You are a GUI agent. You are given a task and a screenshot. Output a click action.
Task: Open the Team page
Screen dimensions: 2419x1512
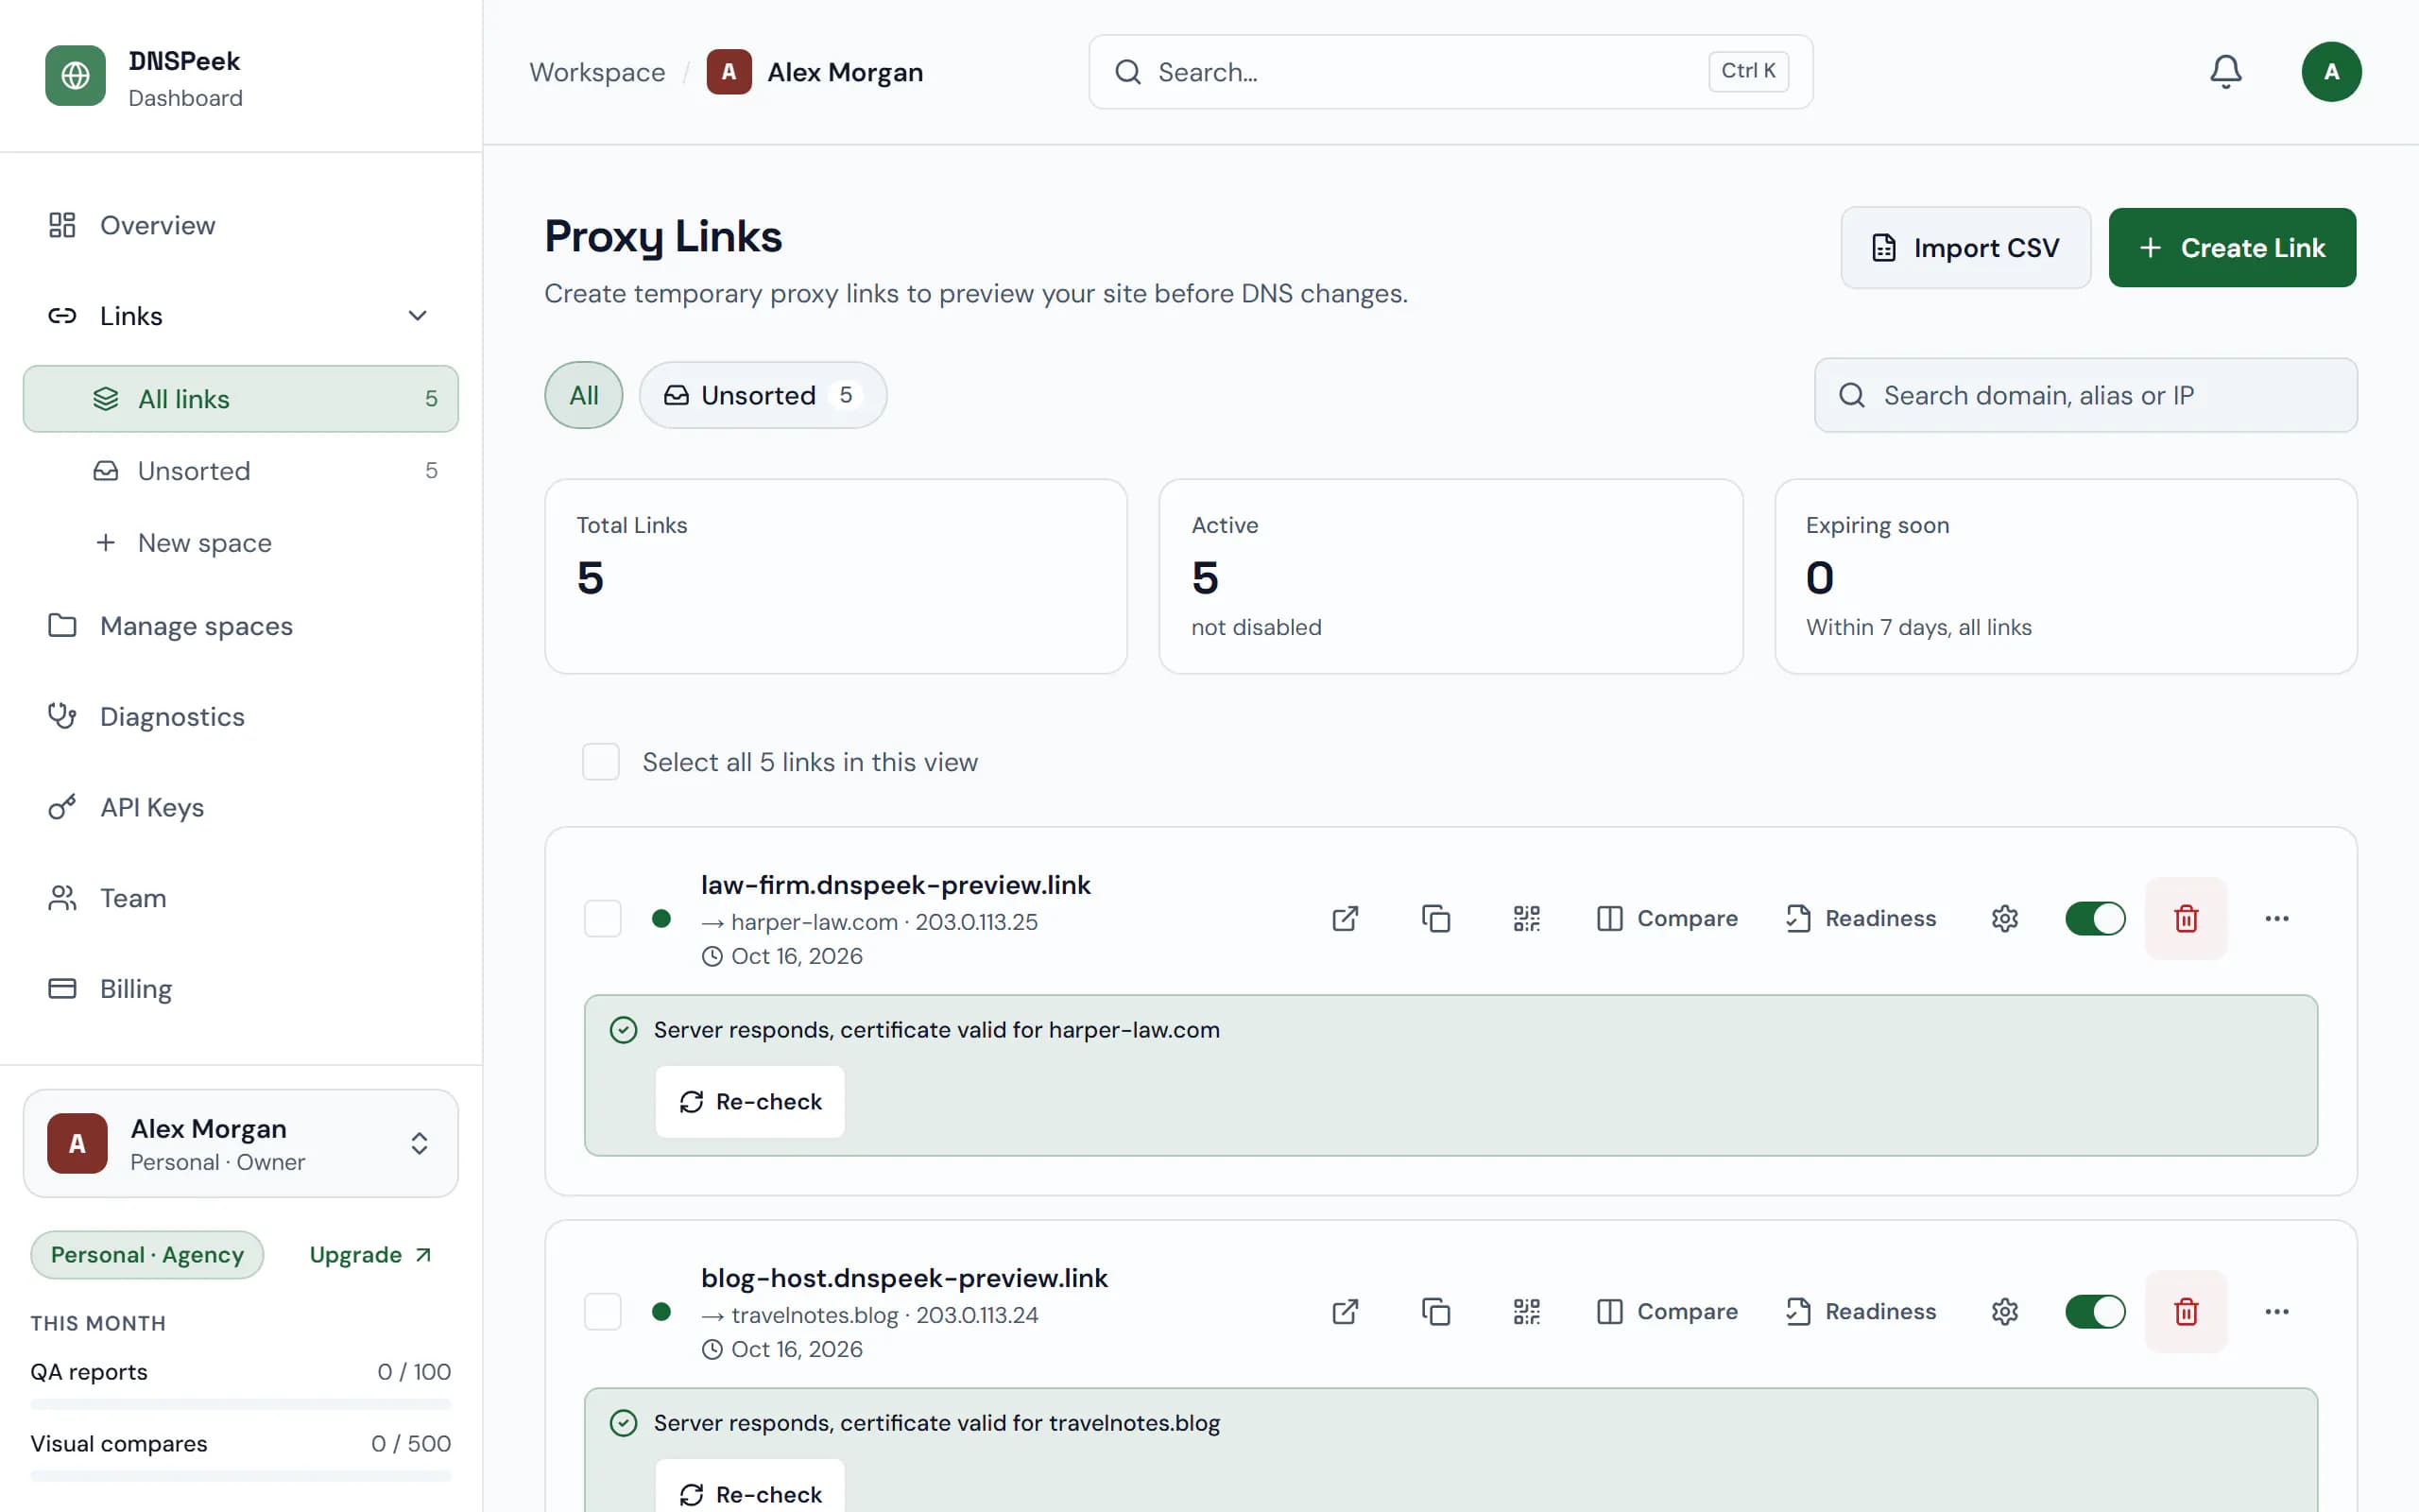(241, 898)
